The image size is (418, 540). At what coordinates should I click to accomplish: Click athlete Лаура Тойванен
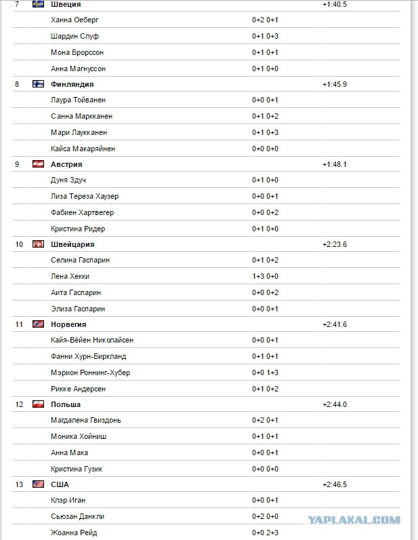point(78,100)
